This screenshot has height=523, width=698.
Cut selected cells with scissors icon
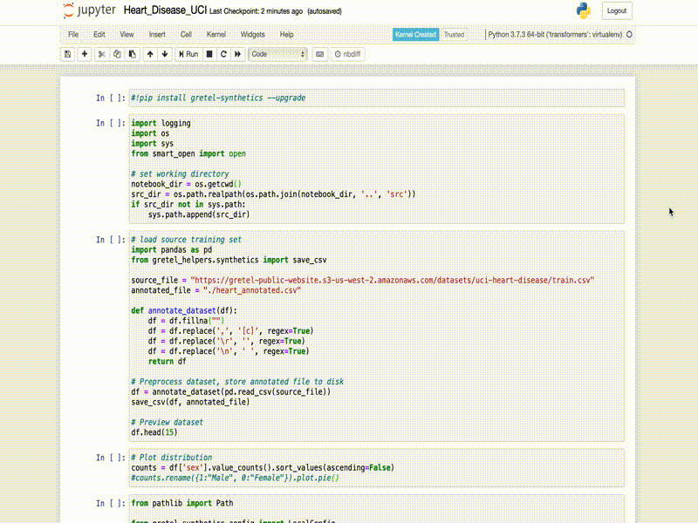(102, 54)
